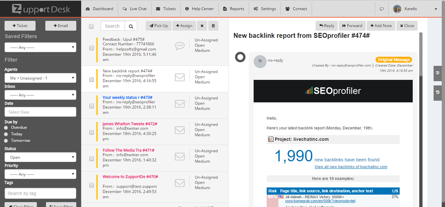This screenshot has width=445, height=207.
Task: Open the Inbox dropdown
Action: coord(40,95)
